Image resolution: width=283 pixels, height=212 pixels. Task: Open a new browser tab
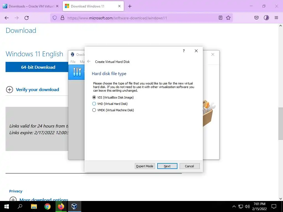(x=130, y=6)
